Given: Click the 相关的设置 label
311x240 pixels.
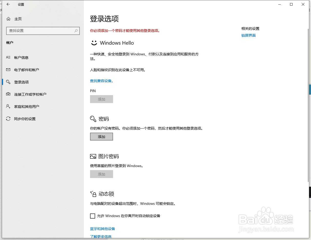Looking at the screenshot, I should click(250, 29).
